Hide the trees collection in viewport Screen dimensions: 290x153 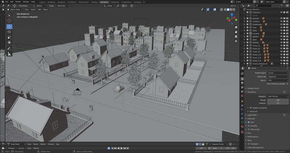coord(281,27)
